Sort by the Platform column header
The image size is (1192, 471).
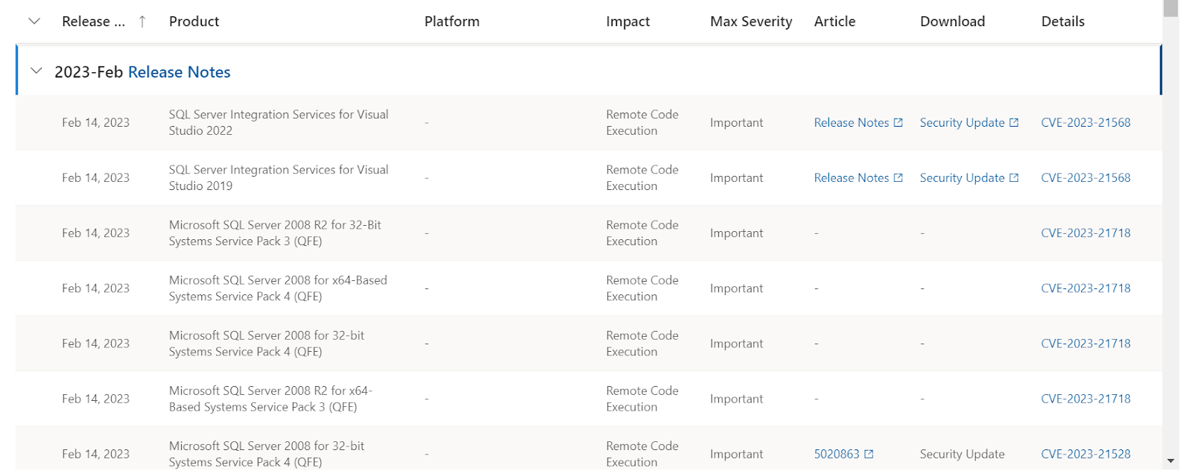coord(451,22)
